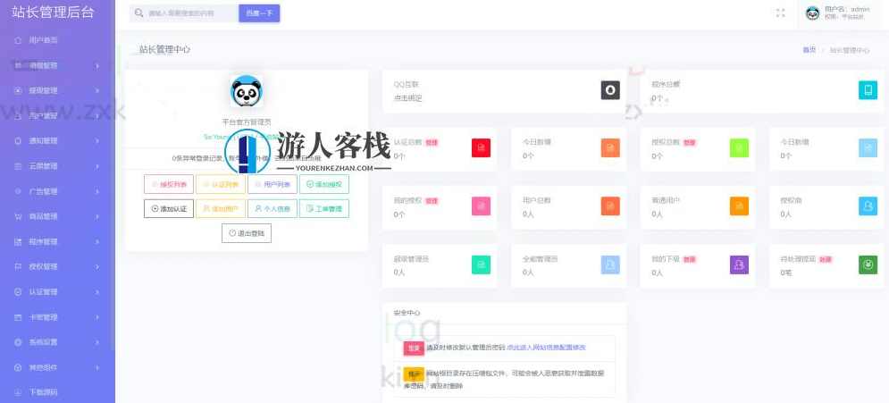Click the pink 我的授权 card icon
This screenshot has width=889, height=403.
point(482,206)
